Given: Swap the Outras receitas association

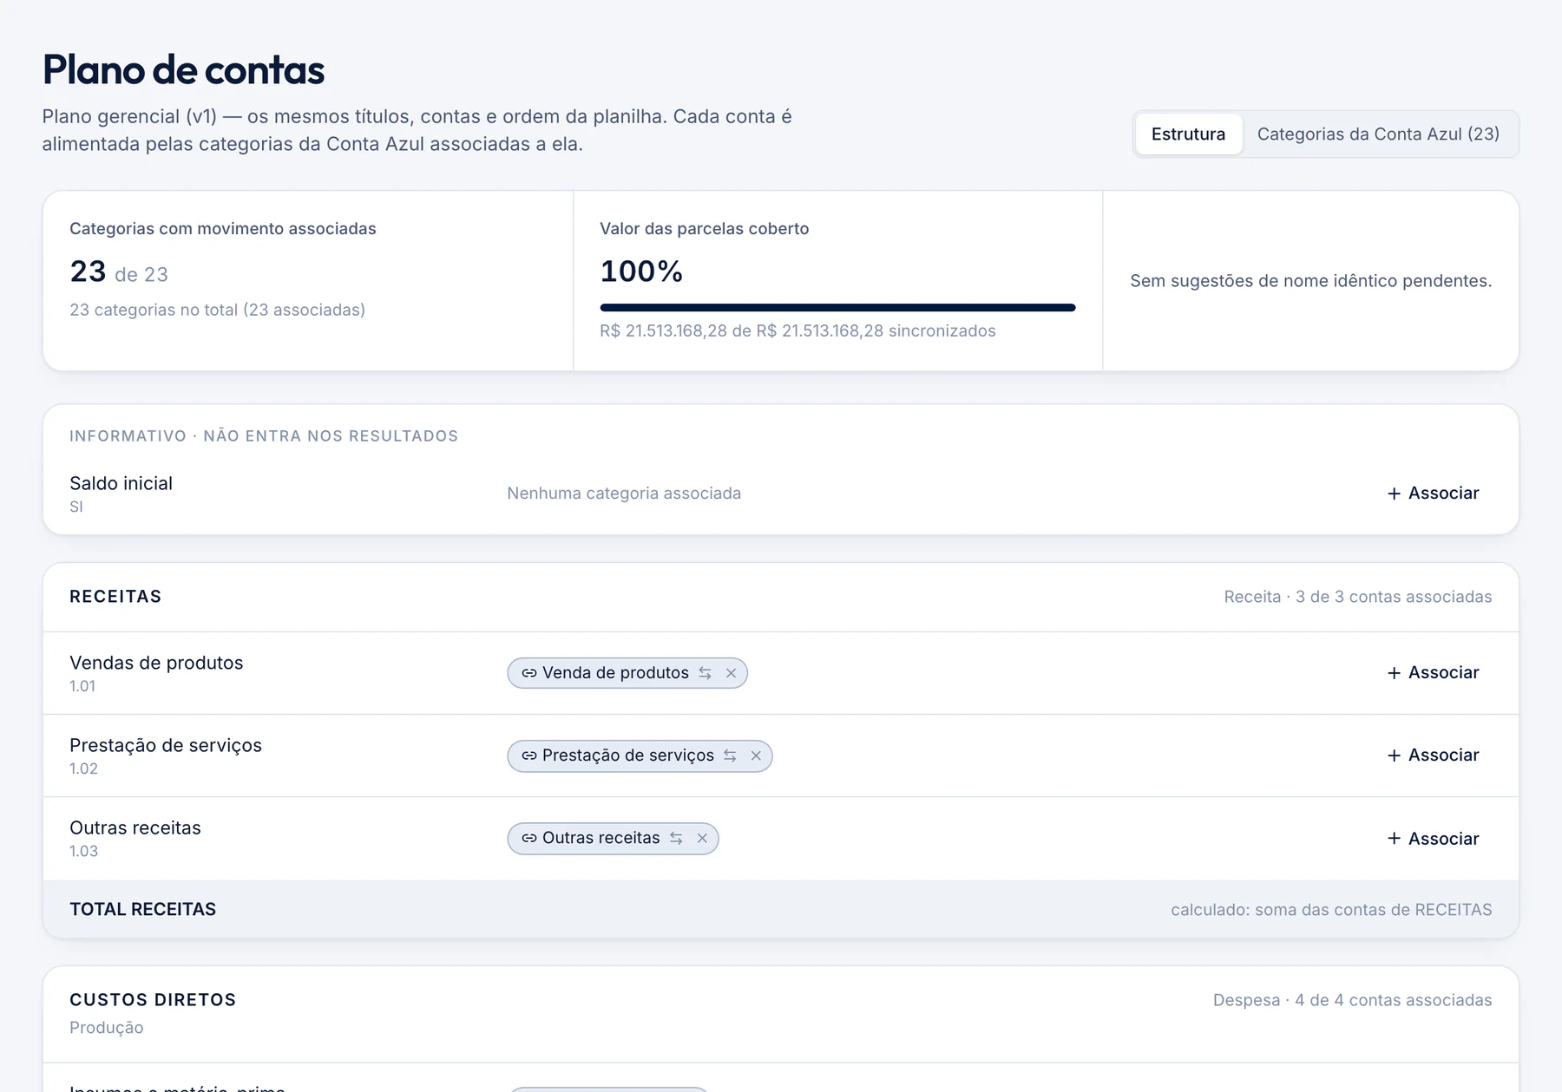Looking at the screenshot, I should pyautogui.click(x=676, y=839).
